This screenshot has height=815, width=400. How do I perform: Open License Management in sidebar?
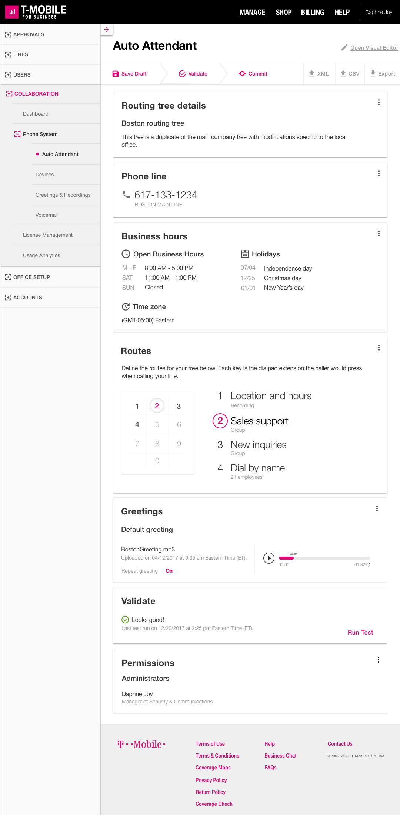[x=48, y=235]
